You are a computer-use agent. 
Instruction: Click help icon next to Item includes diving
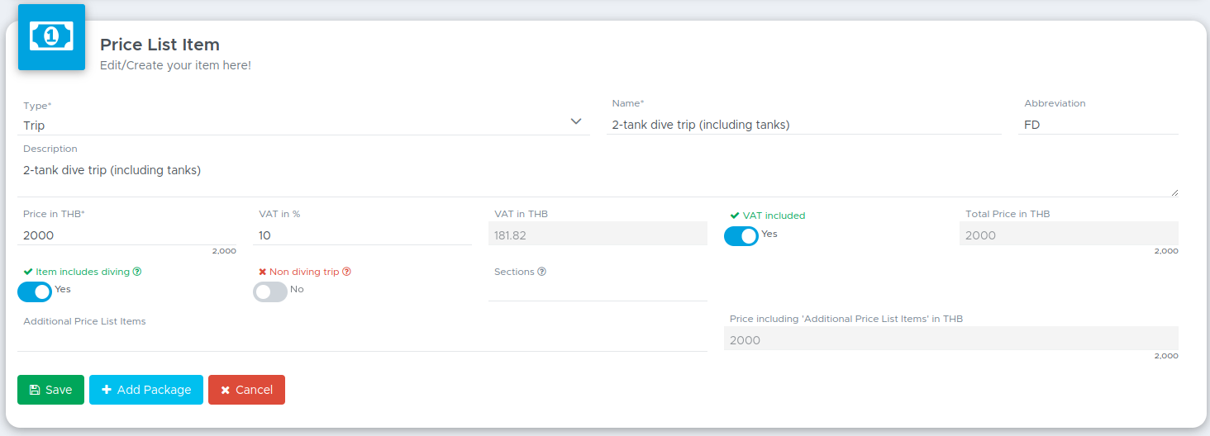[x=137, y=272]
